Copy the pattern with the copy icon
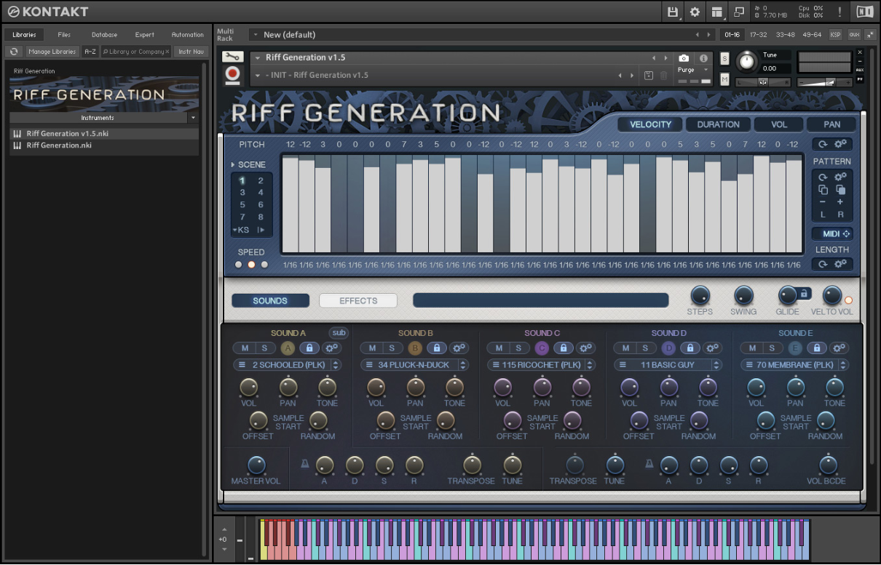 point(823,189)
